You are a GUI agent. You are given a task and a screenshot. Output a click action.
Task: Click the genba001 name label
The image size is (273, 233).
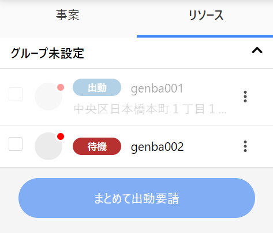(x=157, y=88)
